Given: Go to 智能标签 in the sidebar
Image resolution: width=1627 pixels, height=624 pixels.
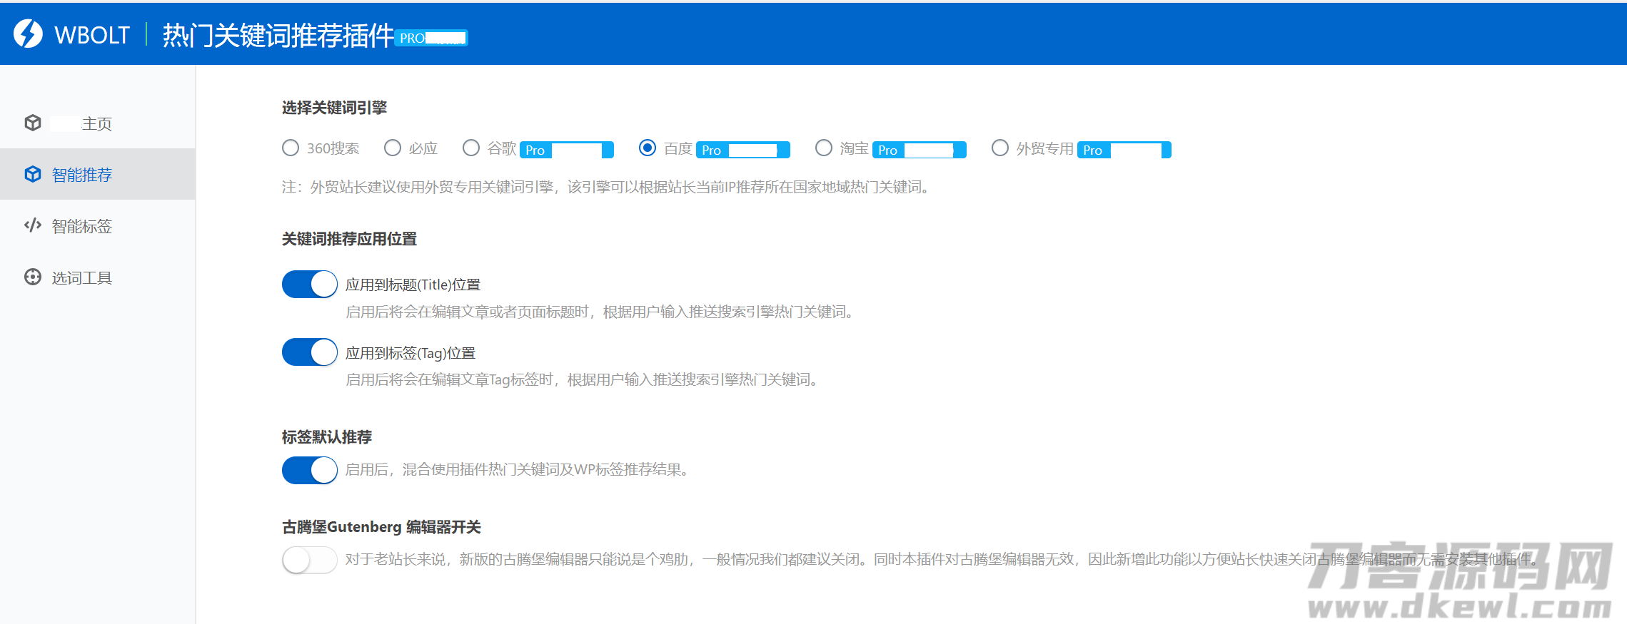Looking at the screenshot, I should pyautogui.click(x=82, y=226).
